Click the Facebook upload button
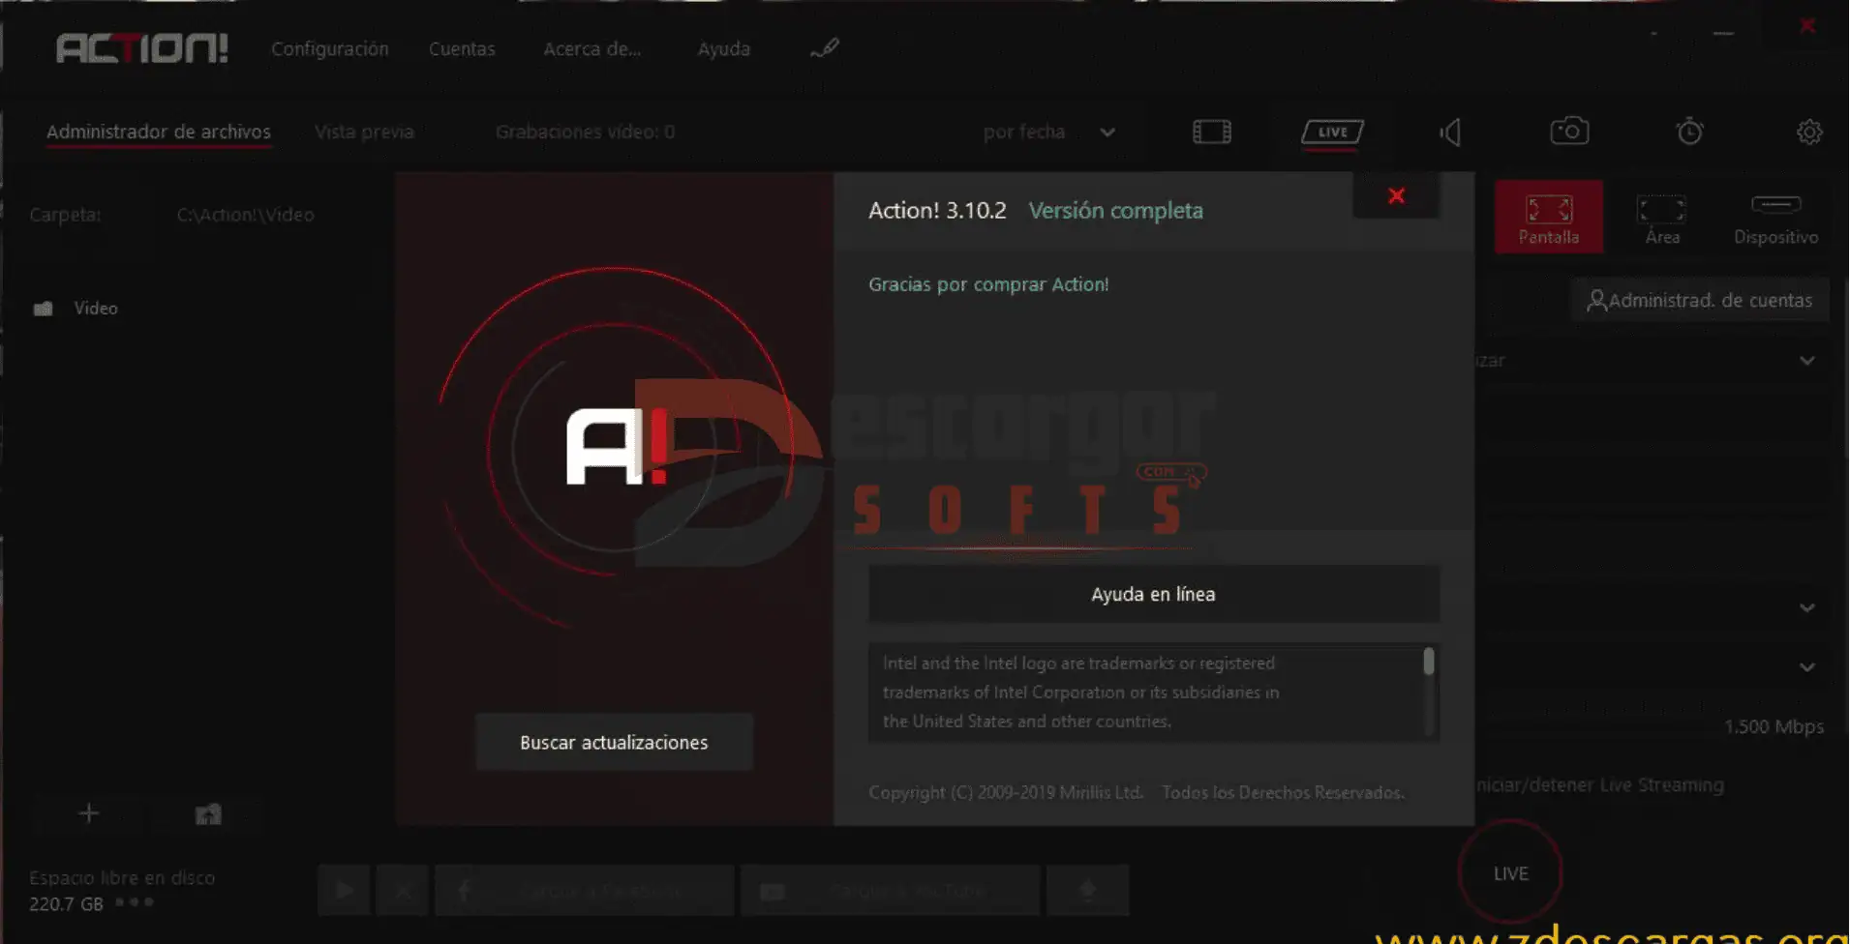This screenshot has width=1850, height=944. (x=584, y=890)
